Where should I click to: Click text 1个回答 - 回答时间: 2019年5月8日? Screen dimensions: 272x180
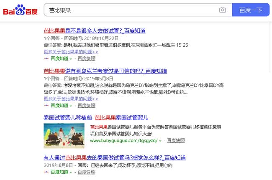pyautogui.click(x=78, y=79)
